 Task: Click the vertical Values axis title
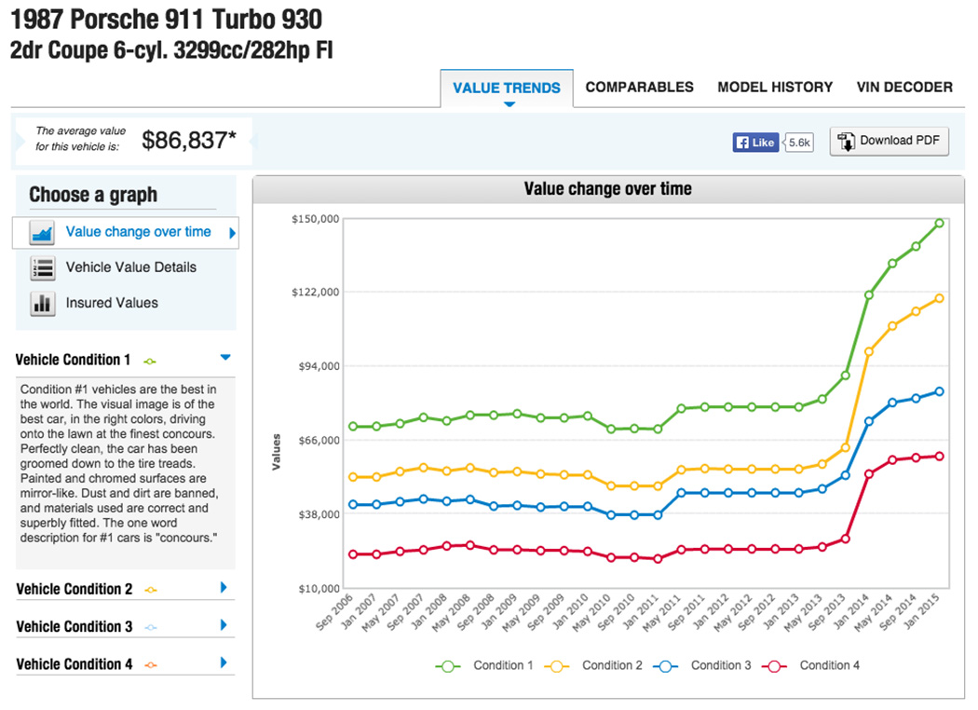point(276,451)
